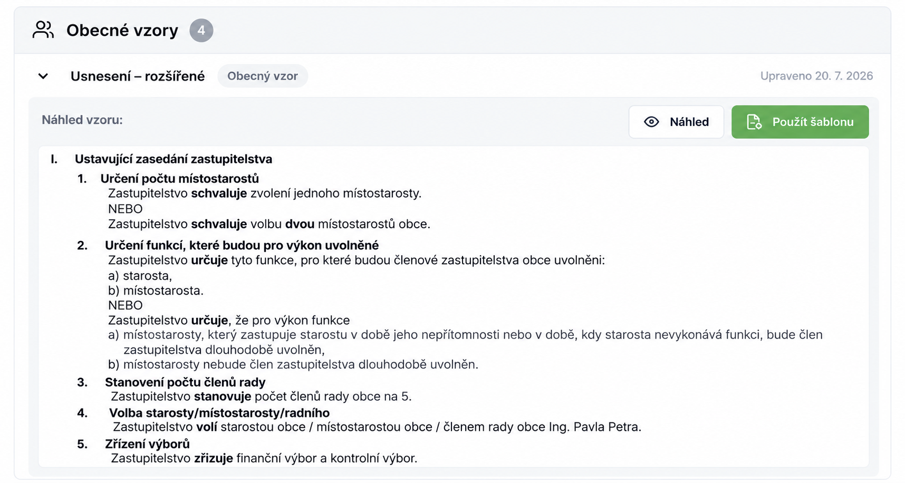The width and height of the screenshot is (905, 483).
Task: Click heading Stanovení počtu členů rady
Action: coord(185,382)
